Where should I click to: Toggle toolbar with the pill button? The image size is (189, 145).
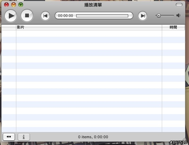click(179, 5)
